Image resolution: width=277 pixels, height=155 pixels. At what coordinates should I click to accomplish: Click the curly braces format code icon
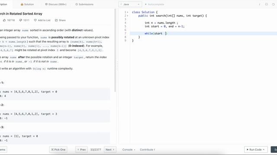coord(267,4)
